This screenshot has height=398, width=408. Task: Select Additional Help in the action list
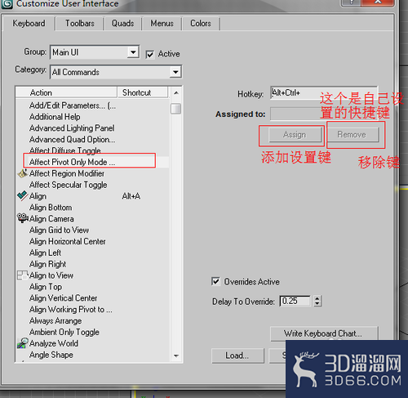[55, 117]
